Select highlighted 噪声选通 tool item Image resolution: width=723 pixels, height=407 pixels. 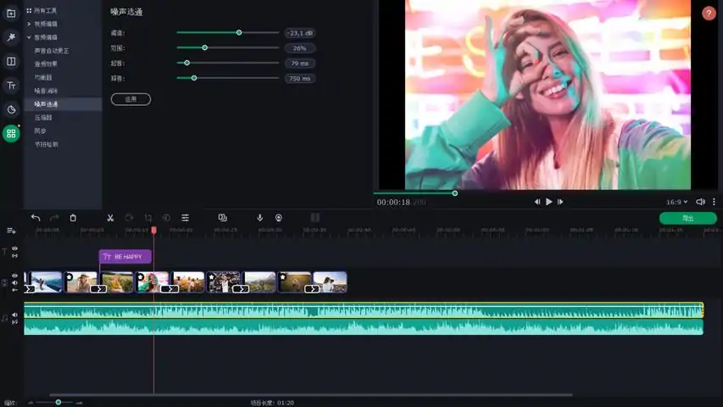(x=63, y=103)
